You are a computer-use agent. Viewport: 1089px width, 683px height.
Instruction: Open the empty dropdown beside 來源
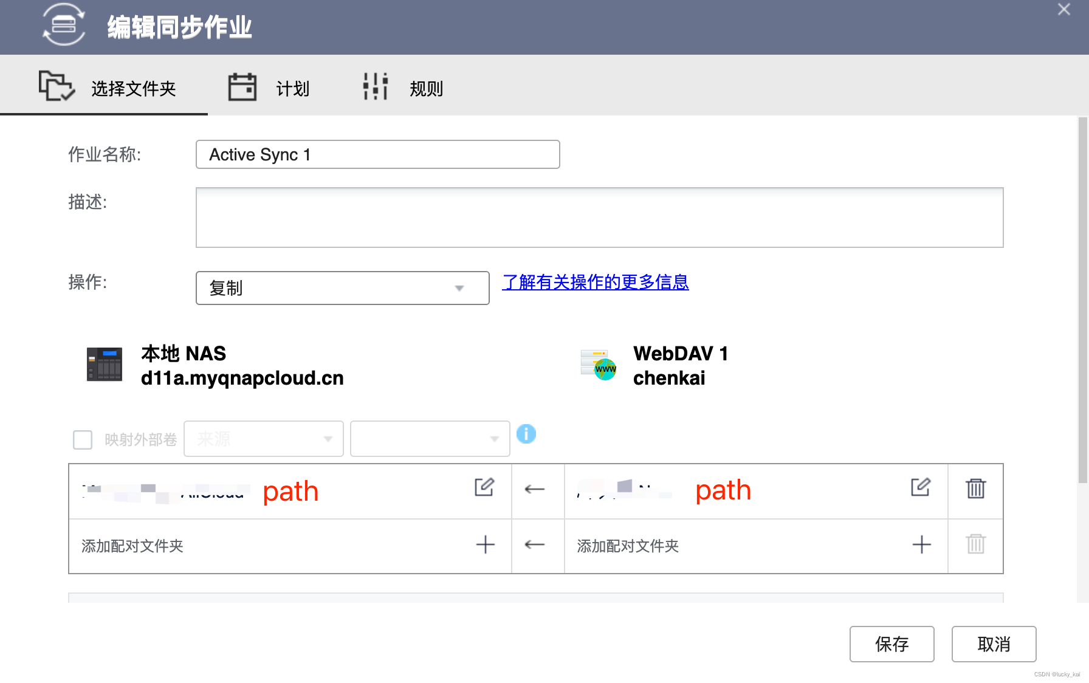point(430,439)
